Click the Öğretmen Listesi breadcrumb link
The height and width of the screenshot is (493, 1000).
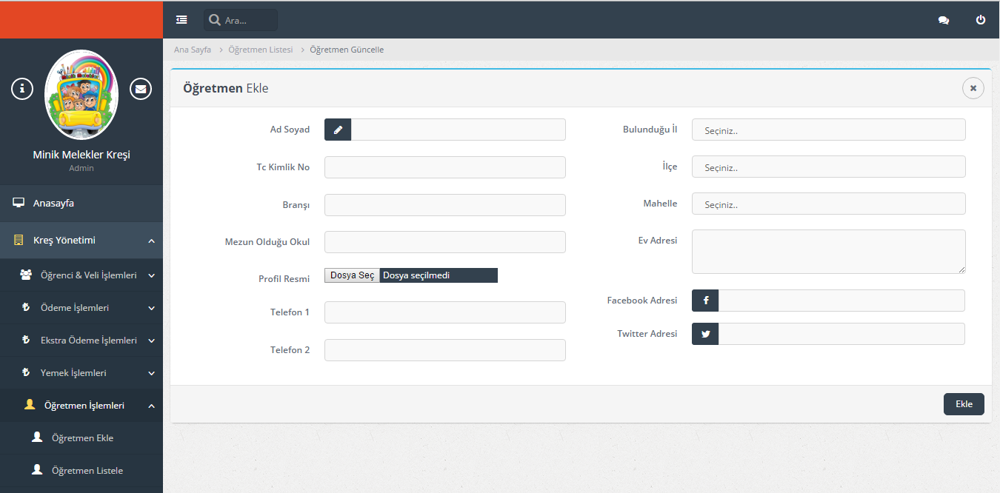pyautogui.click(x=260, y=50)
